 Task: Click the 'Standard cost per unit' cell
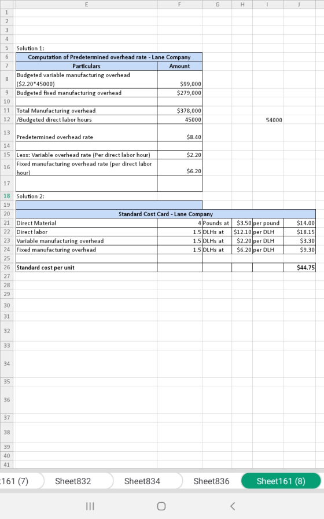pyautogui.click(x=86, y=267)
